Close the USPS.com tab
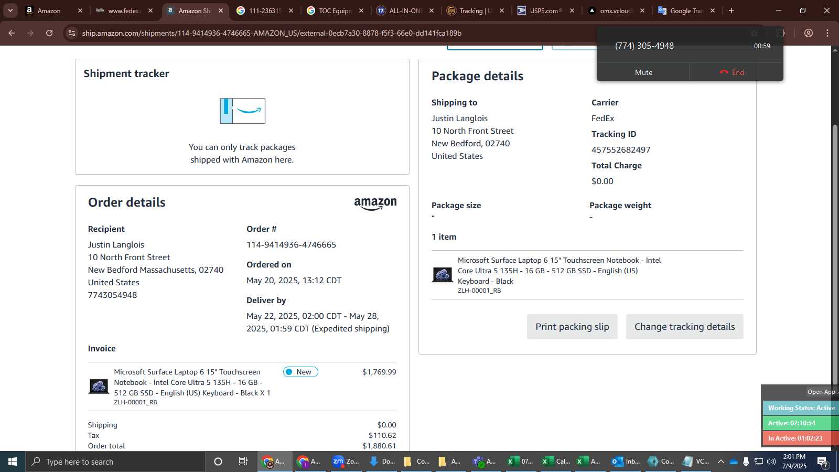The width and height of the screenshot is (839, 472). (572, 10)
